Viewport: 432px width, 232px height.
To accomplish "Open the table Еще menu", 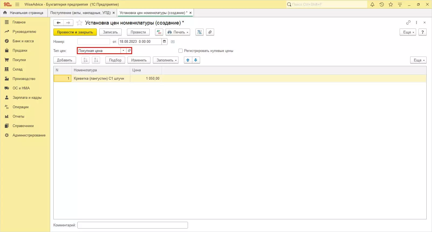I will (x=418, y=60).
